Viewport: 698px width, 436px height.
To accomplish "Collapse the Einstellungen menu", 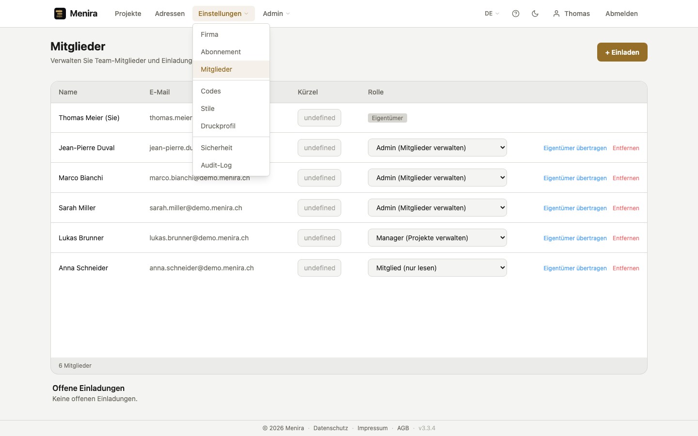I will (x=223, y=14).
